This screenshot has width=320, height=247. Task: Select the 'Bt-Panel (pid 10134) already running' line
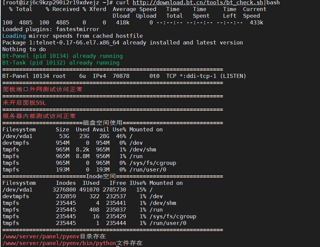[63, 56]
